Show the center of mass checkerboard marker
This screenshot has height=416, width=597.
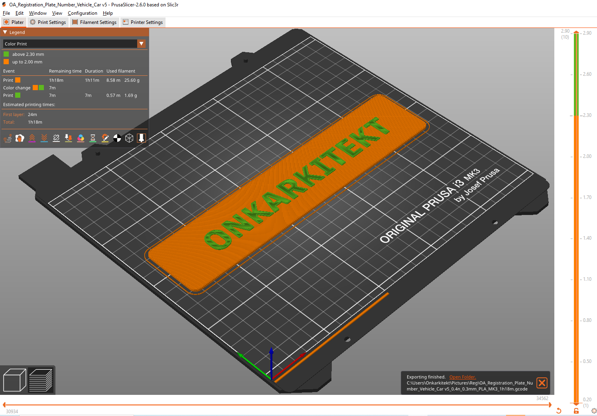[117, 138]
